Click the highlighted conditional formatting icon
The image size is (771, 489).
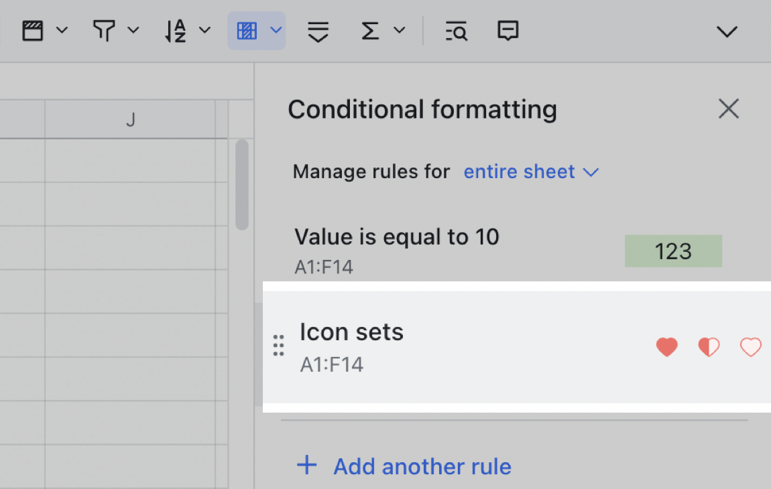coord(248,30)
